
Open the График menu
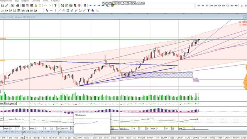[25, 1]
